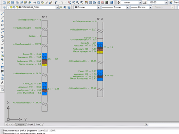Screen dimensions: 179x134
Task: Open the samara text style dropdown
Action: point(140,2)
